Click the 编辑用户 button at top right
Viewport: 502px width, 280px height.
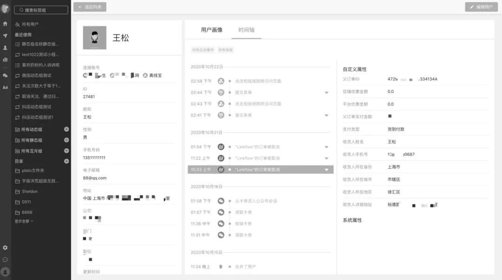(482, 7)
